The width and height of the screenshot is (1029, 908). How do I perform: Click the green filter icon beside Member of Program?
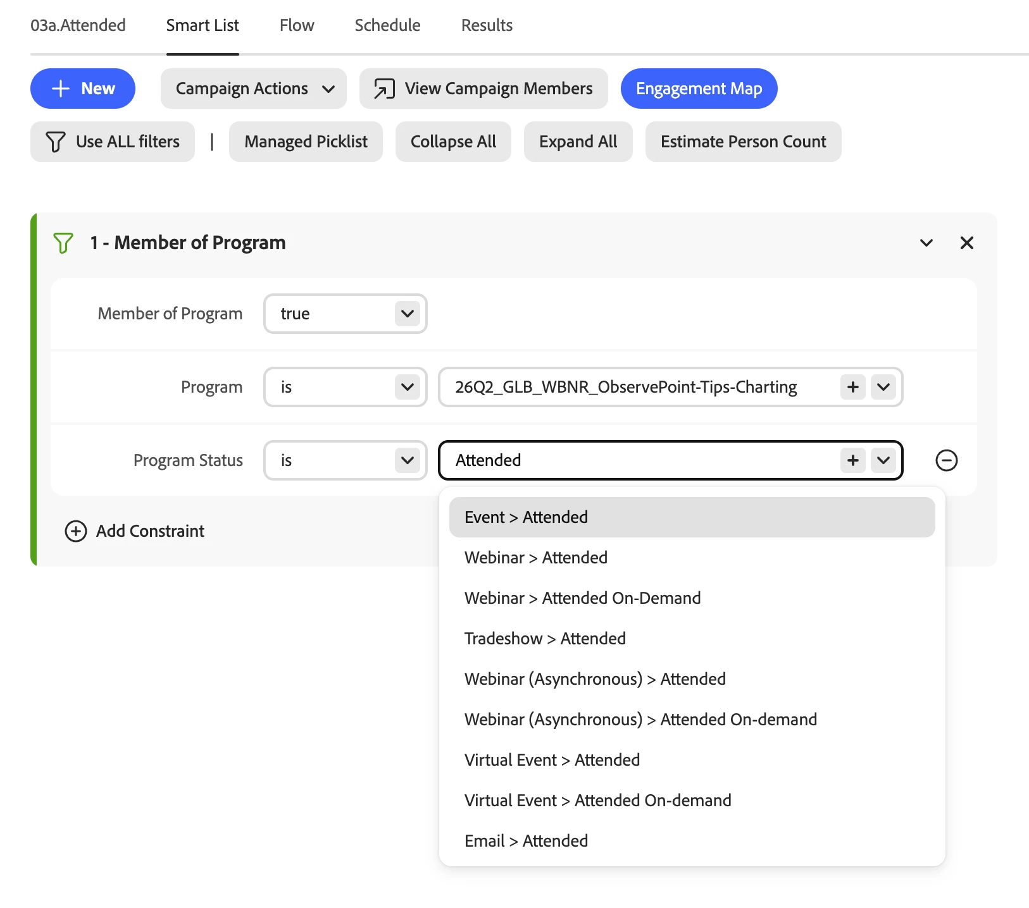[x=63, y=243]
